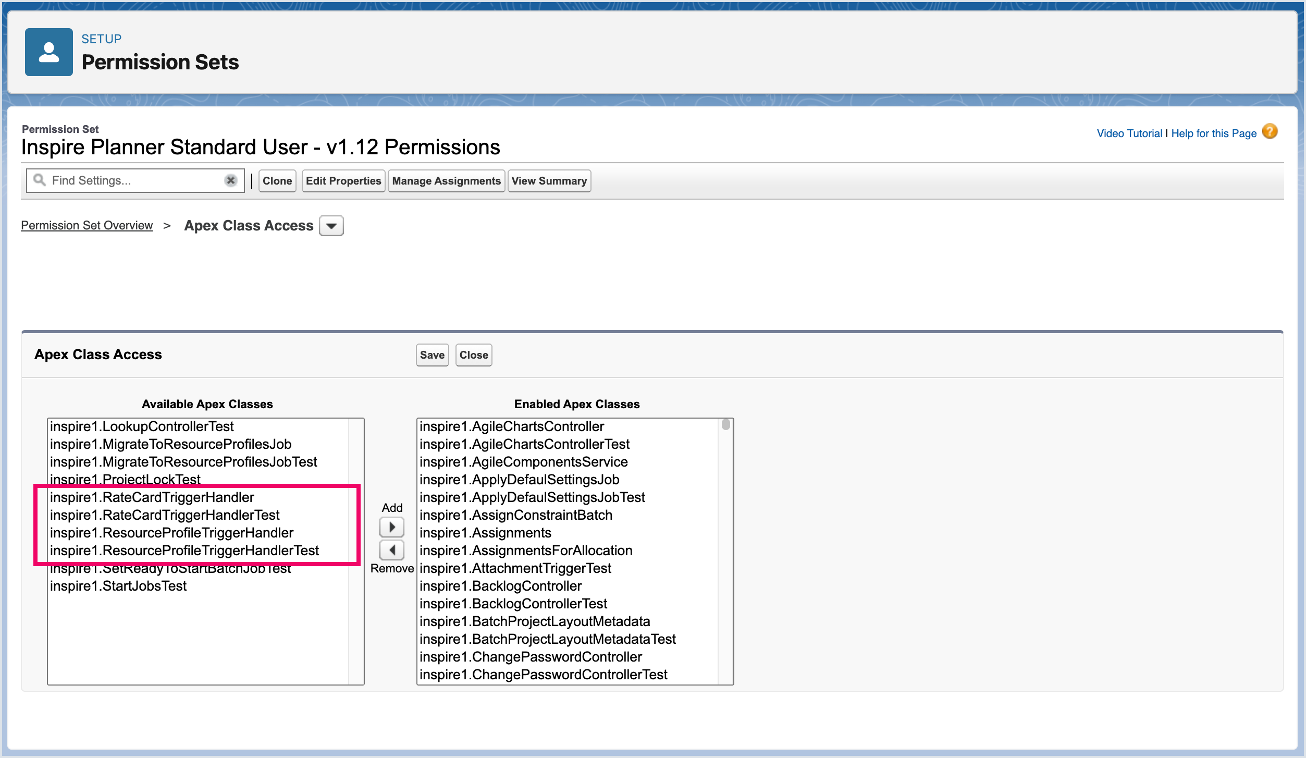The image size is (1306, 758).
Task: Focus the Find Settings input field
Action: click(x=135, y=180)
